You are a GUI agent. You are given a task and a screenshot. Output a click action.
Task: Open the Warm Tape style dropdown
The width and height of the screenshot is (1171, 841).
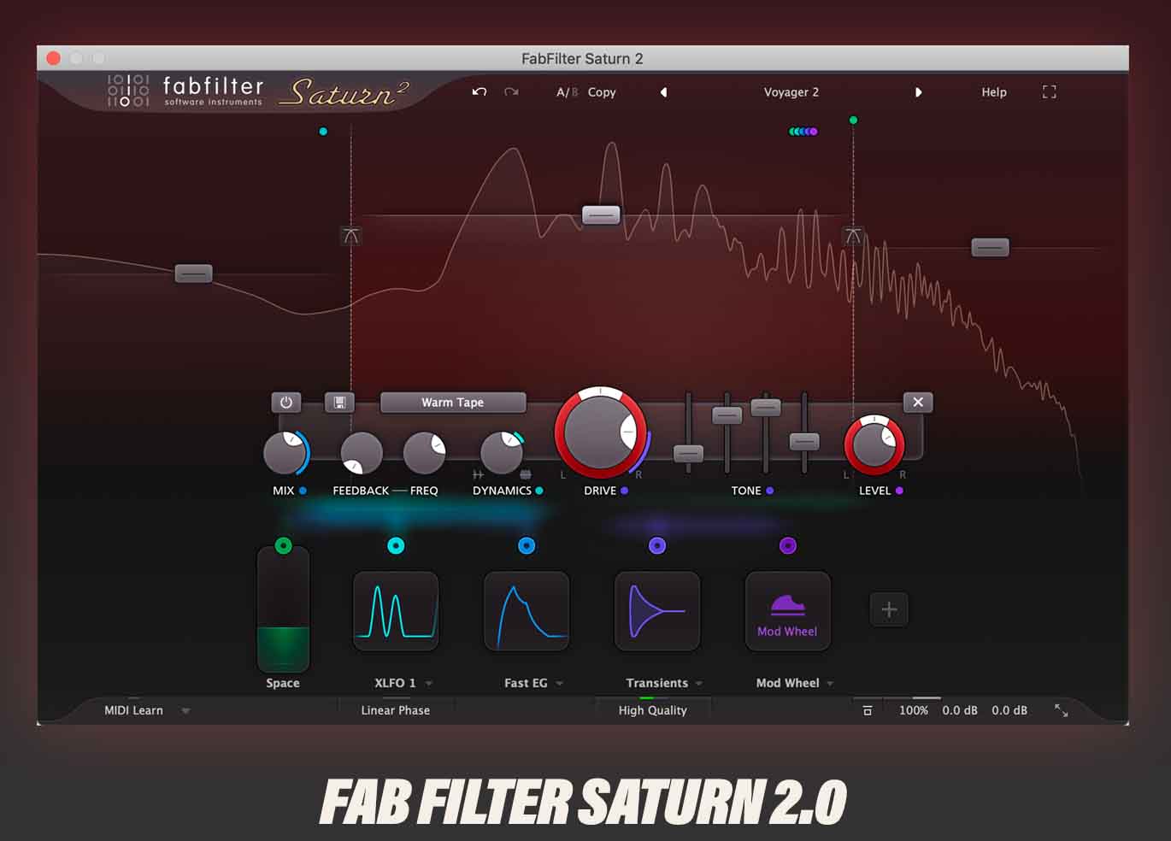[x=453, y=402]
